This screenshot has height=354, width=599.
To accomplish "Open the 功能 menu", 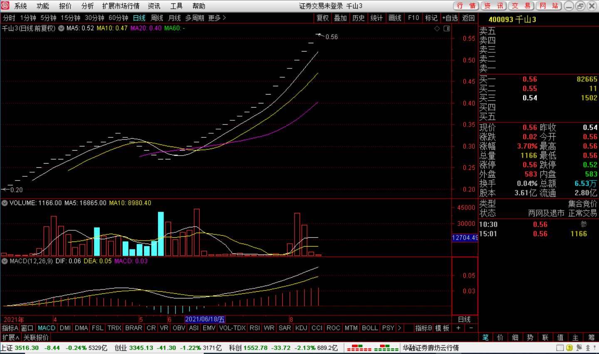I will coord(43,6).
